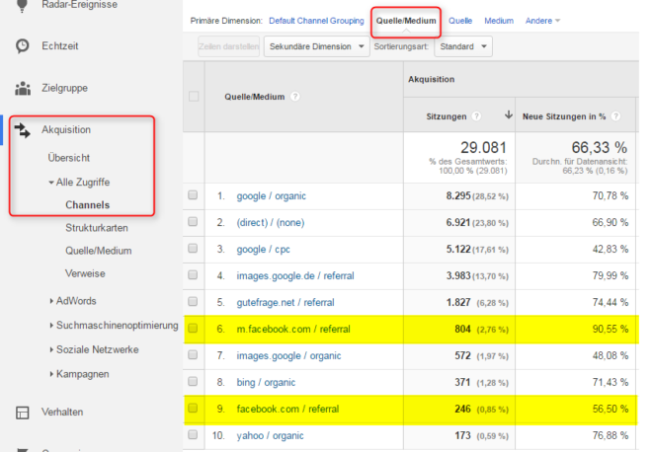652x452 pixels.
Task: Check the (direct) / (none) row checkbox
Action: [x=193, y=222]
